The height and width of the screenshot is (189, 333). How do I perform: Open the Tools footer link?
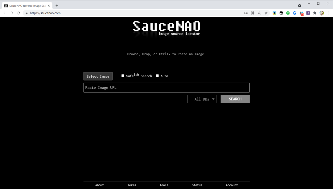point(164,185)
